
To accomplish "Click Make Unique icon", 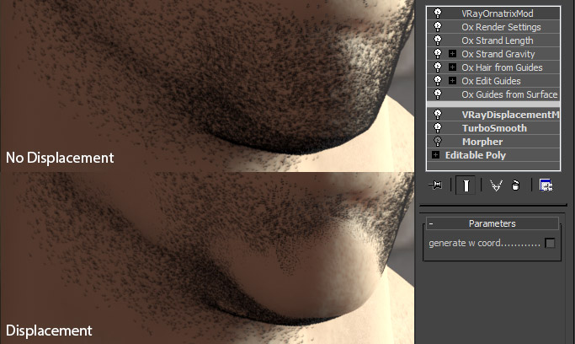I will pyautogui.click(x=495, y=185).
